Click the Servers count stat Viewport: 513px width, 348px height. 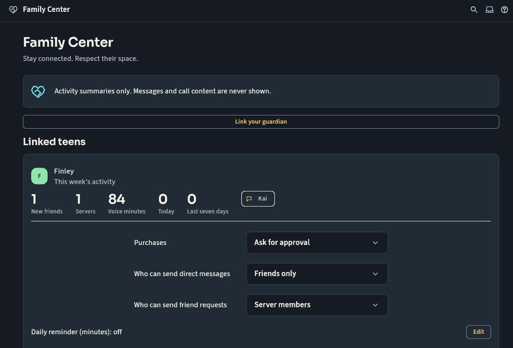(x=85, y=203)
